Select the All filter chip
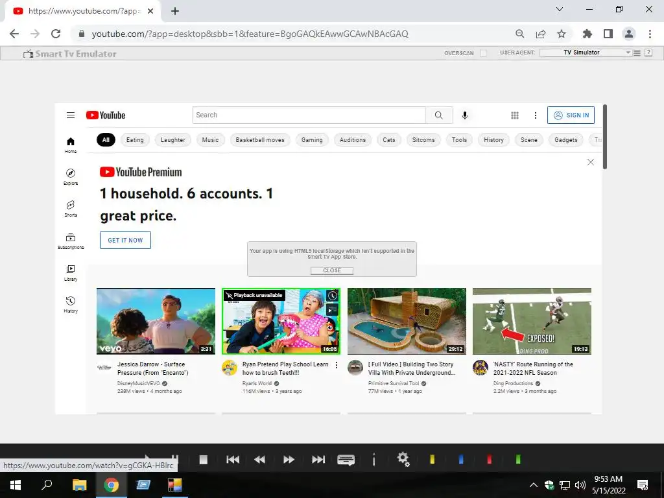Viewport: 664px width, 498px height. (106, 140)
